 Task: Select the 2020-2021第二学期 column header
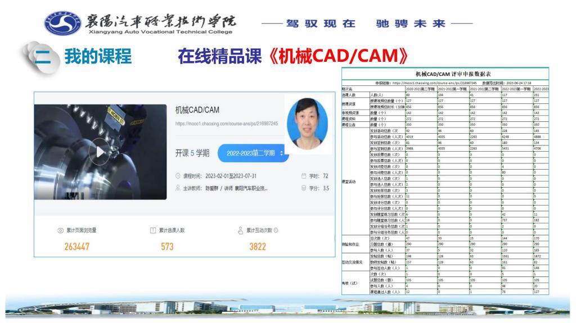tap(421, 89)
